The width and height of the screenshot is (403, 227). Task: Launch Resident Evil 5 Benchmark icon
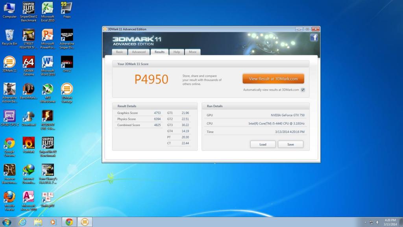coord(48,120)
